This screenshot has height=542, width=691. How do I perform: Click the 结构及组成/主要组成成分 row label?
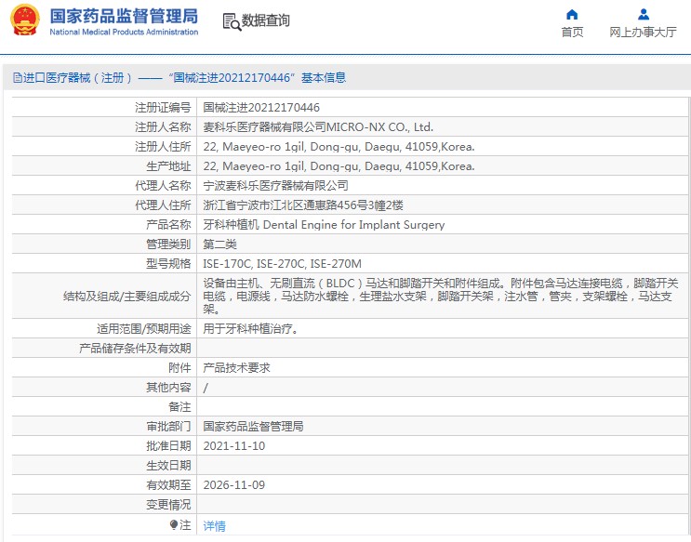pos(126,297)
